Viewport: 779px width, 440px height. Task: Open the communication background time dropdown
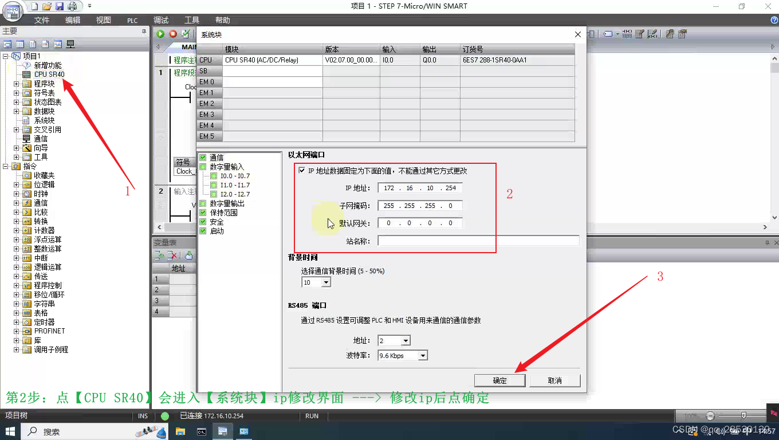pyautogui.click(x=326, y=282)
